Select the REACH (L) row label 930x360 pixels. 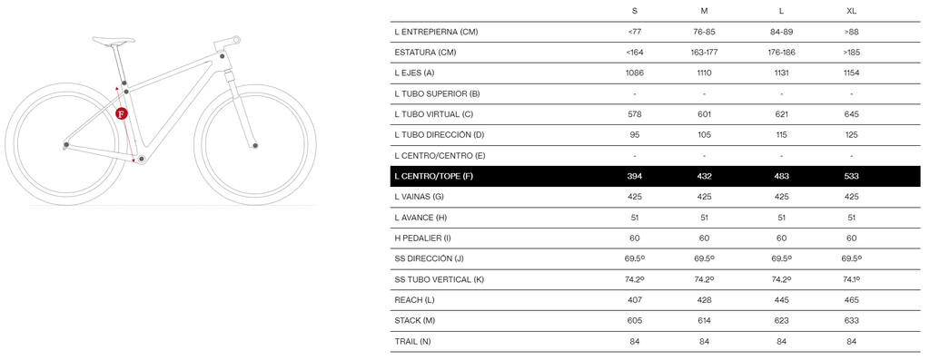point(414,300)
